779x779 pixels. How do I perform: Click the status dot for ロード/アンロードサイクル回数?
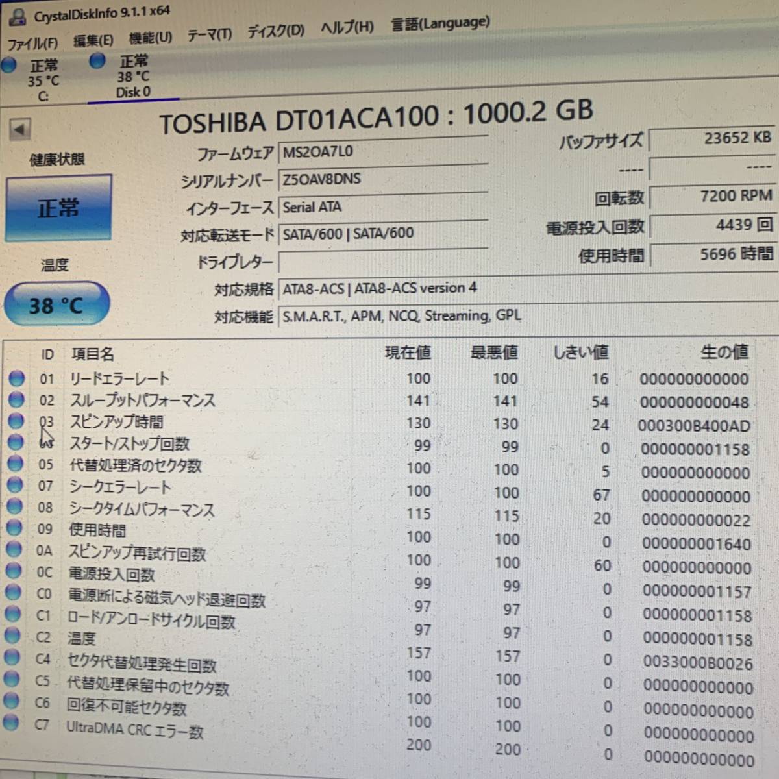pos(13,613)
